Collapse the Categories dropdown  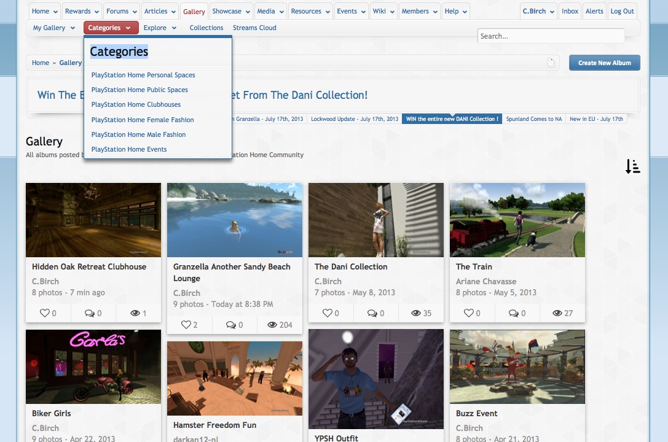111,28
